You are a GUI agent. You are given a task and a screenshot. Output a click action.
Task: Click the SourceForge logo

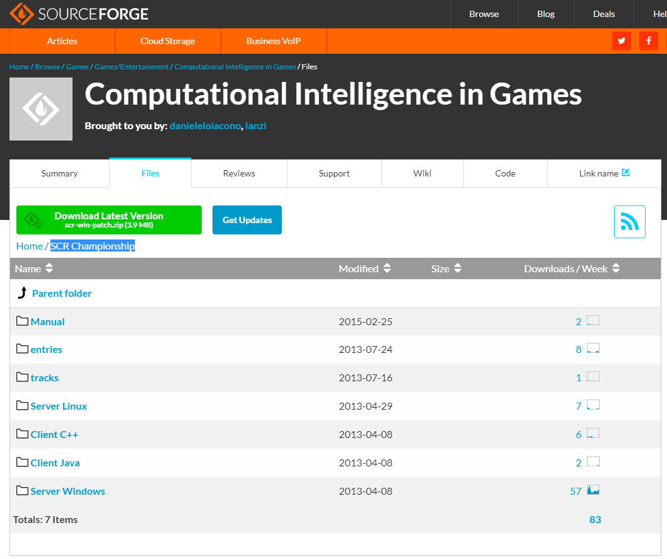(79, 14)
